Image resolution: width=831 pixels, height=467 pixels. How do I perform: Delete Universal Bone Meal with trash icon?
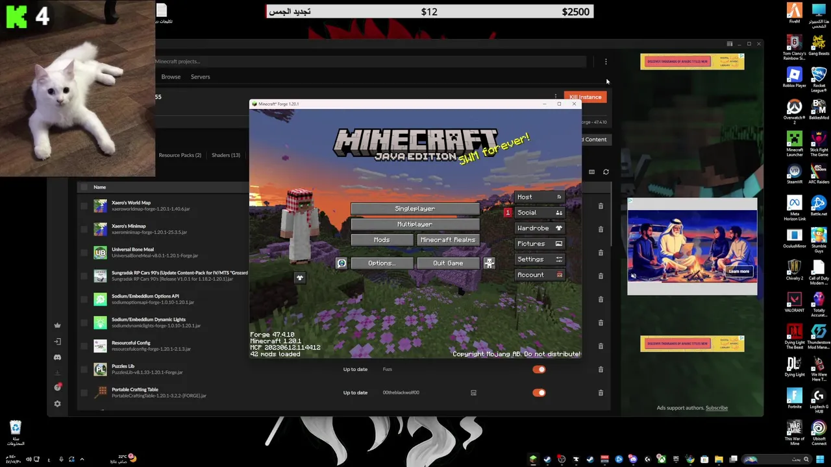pyautogui.click(x=601, y=253)
